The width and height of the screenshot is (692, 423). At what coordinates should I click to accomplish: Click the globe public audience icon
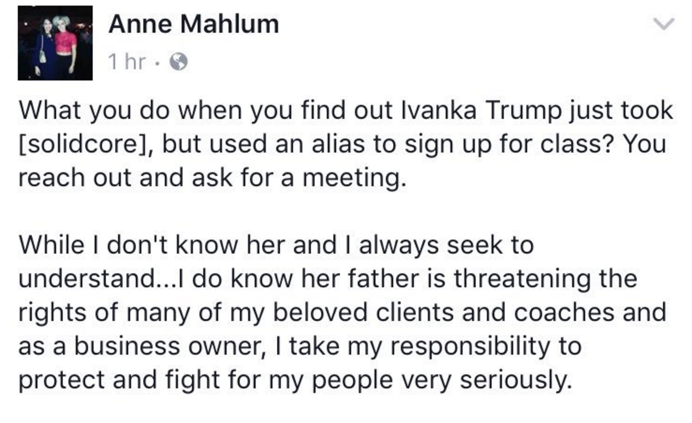coord(178,61)
